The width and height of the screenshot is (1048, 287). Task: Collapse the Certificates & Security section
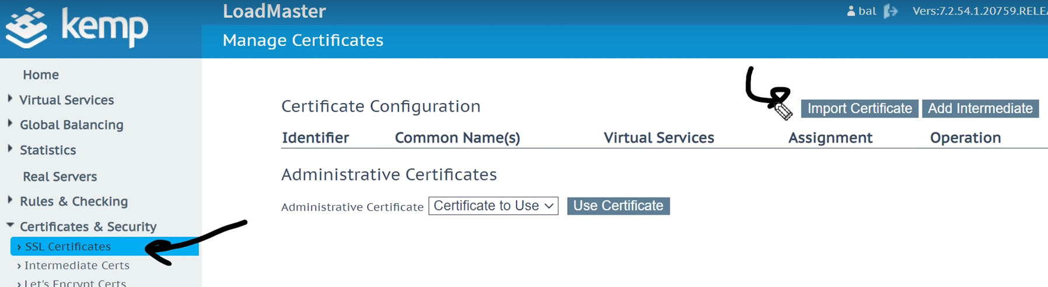[x=88, y=226]
